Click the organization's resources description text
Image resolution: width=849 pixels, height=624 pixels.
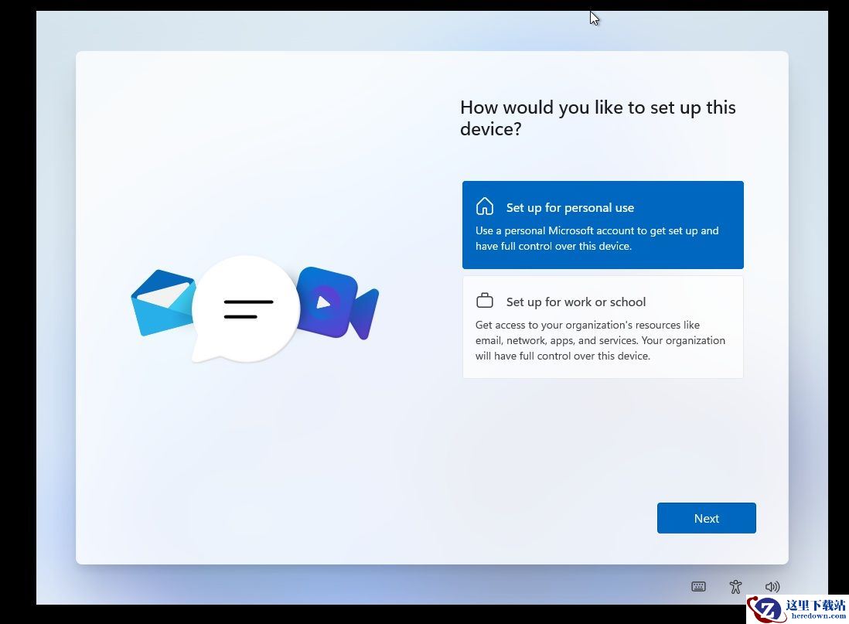coord(600,340)
